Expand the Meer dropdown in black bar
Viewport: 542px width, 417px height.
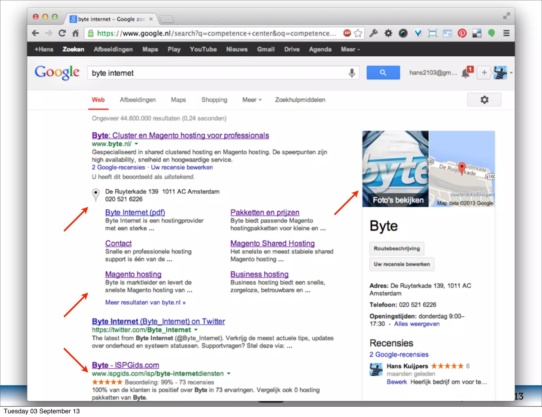[x=350, y=49]
